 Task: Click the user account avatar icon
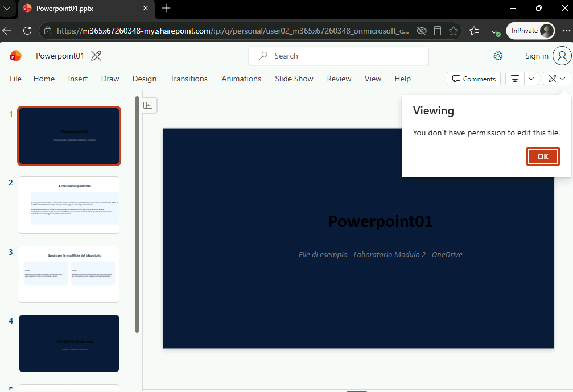pyautogui.click(x=562, y=56)
